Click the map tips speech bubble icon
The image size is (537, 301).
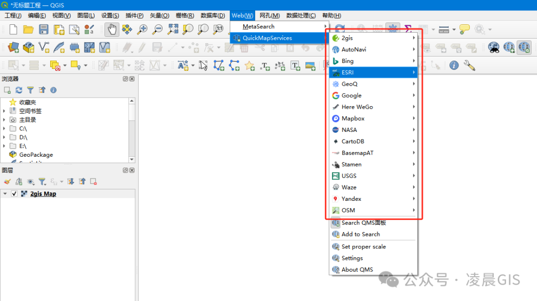(464, 29)
